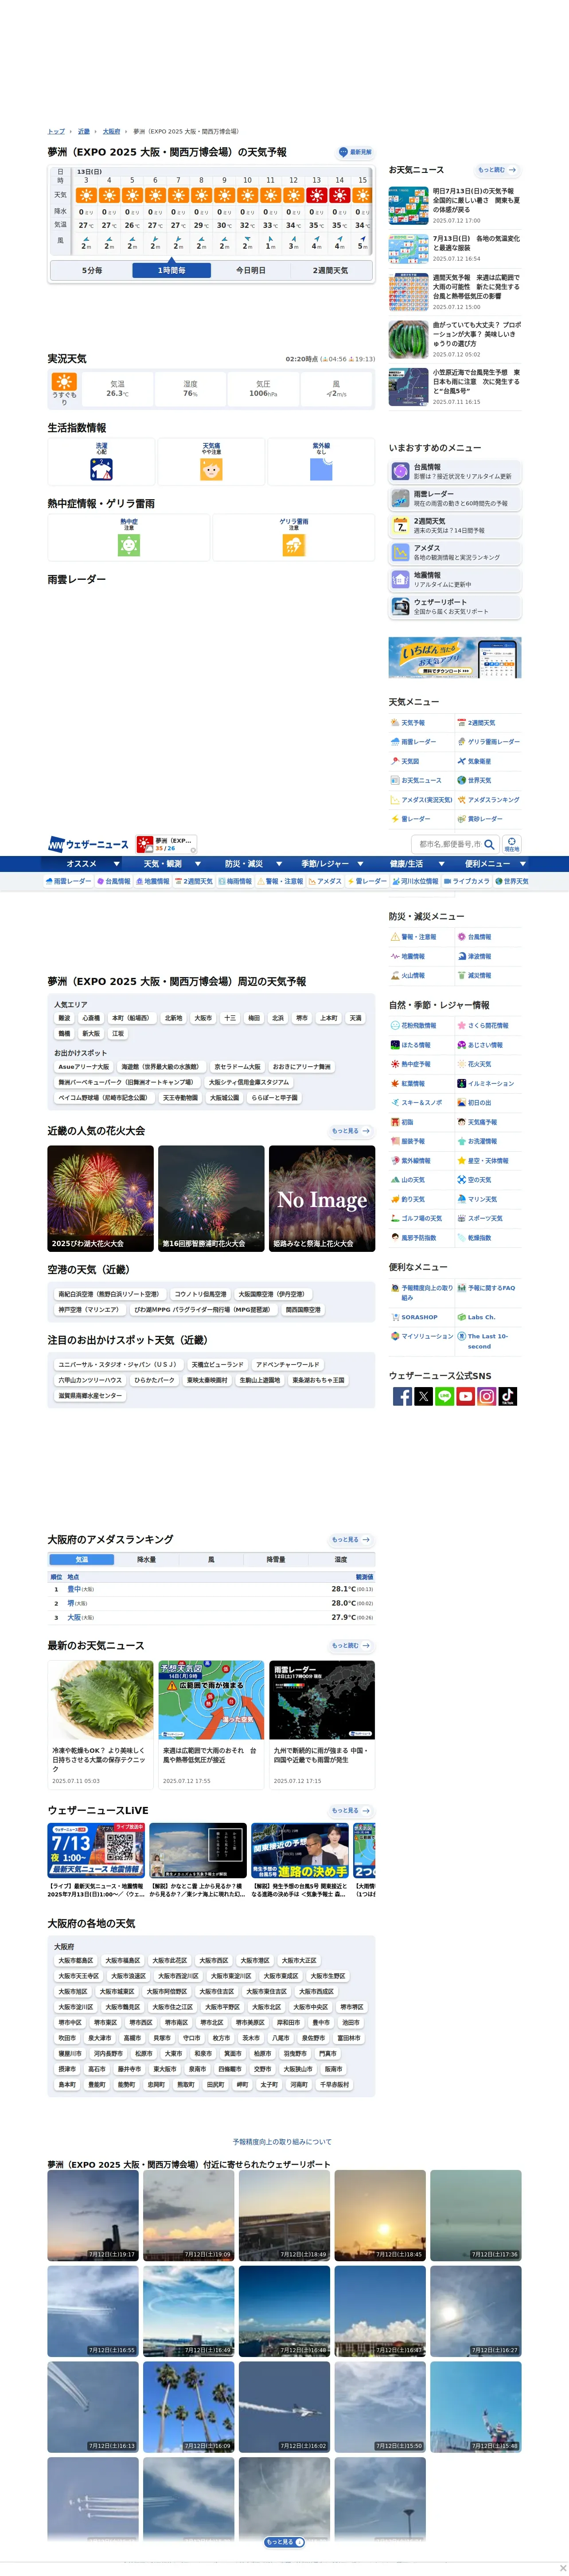This screenshot has height=2576, width=569.
Task: Click the search magnifier icon
Action: pyautogui.click(x=489, y=844)
